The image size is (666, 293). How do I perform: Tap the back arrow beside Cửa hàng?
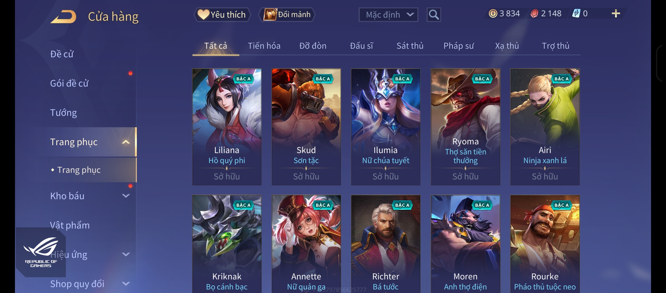[x=64, y=17]
